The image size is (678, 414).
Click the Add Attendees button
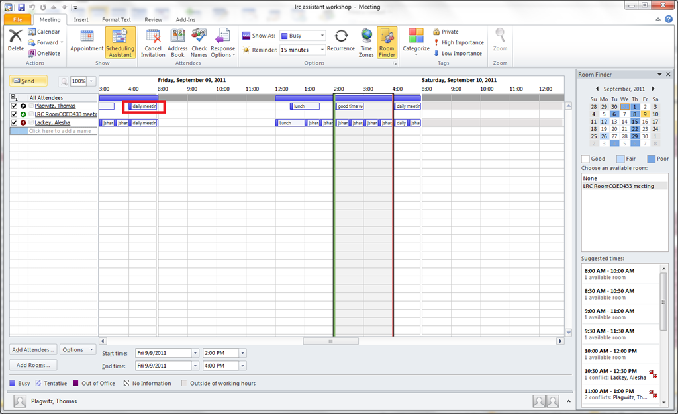pyautogui.click(x=33, y=349)
